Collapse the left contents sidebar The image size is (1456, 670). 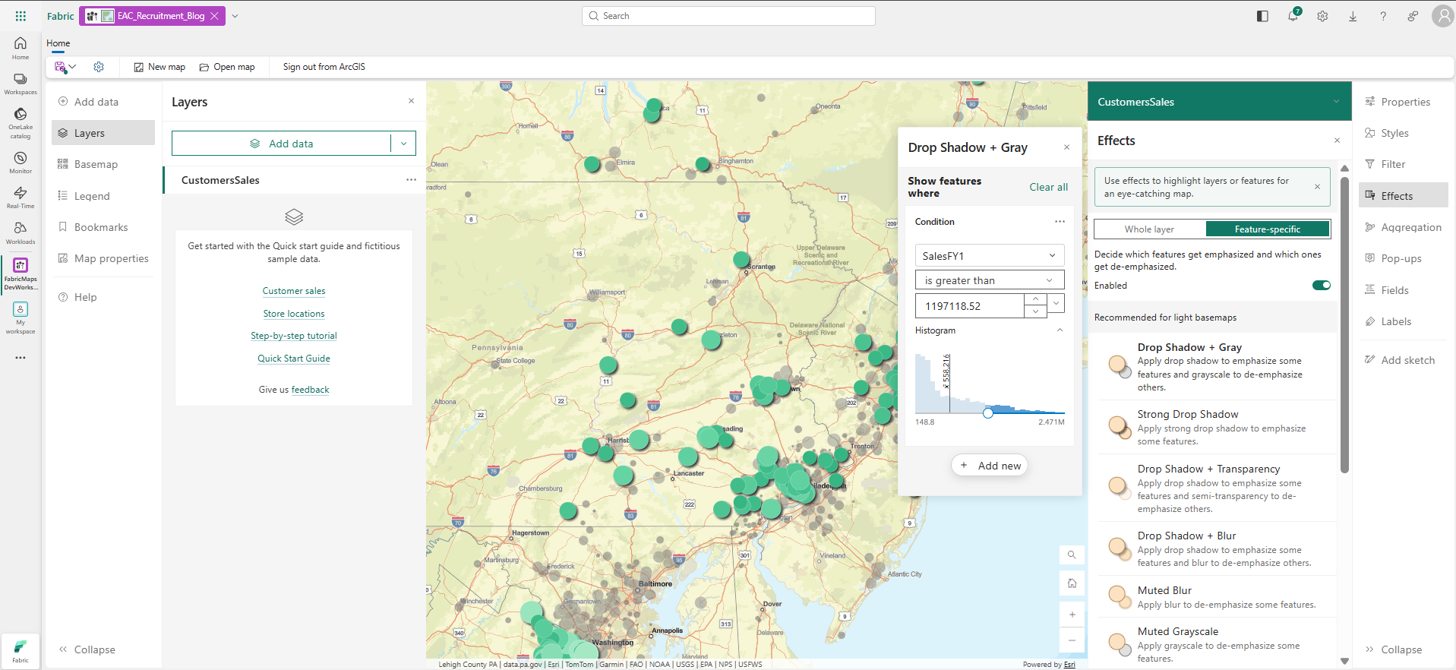tap(87, 649)
